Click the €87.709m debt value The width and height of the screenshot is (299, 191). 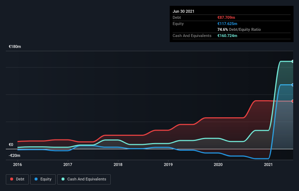(226, 17)
